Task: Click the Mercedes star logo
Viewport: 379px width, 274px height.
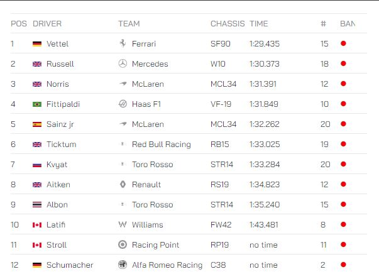Action: click(123, 63)
